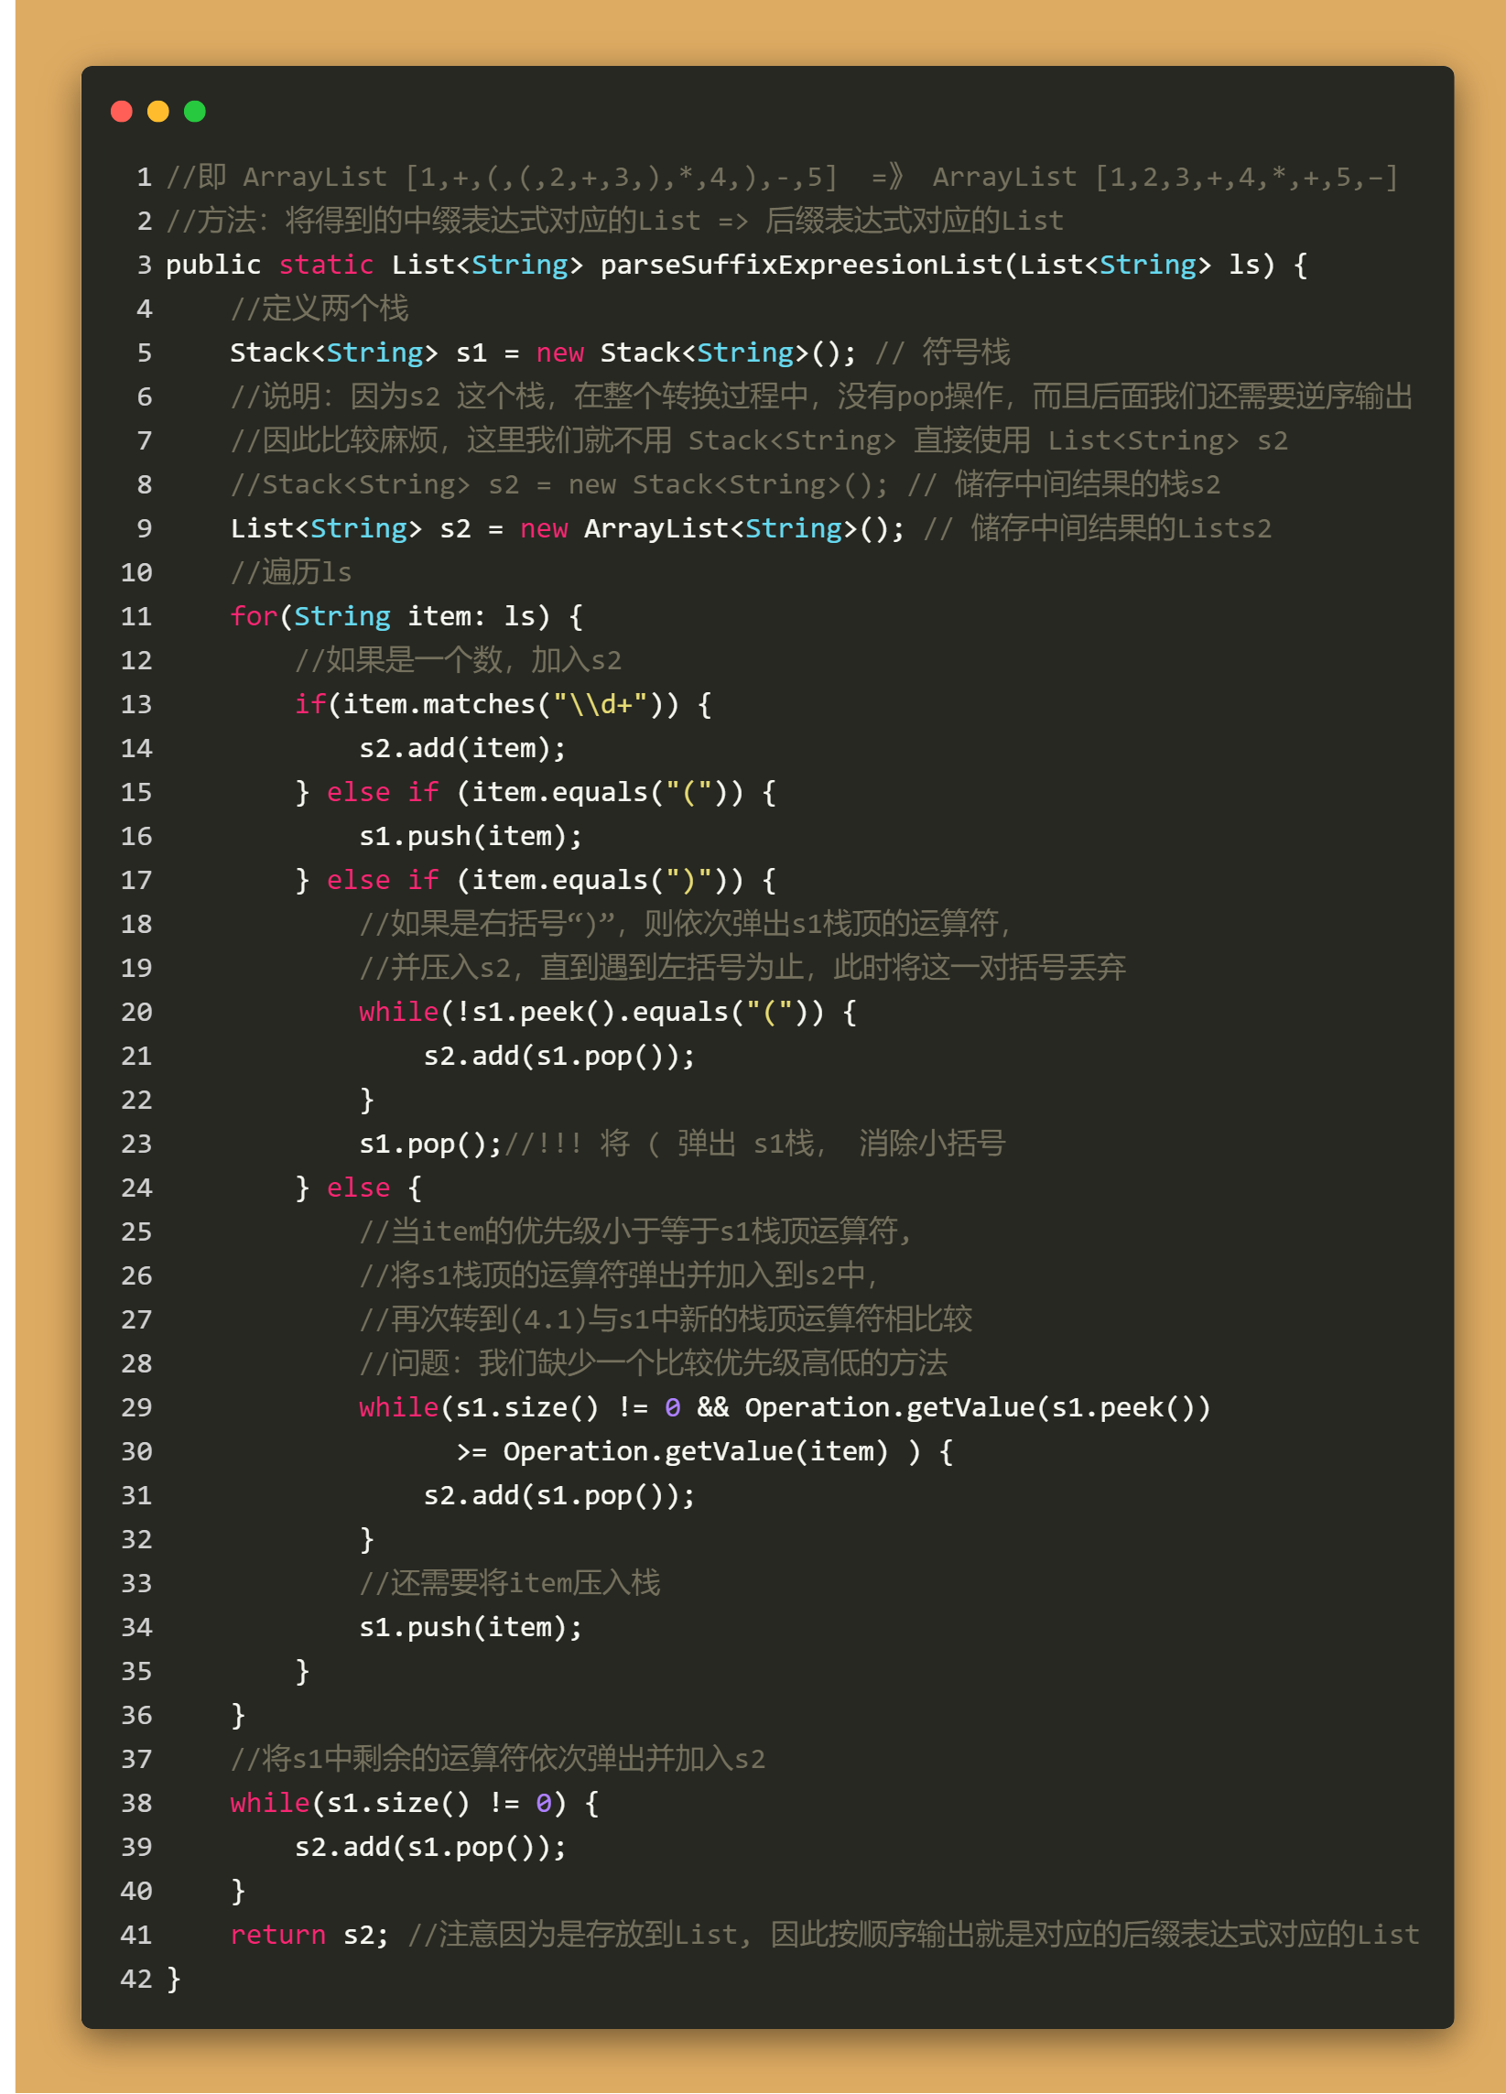
Task: Click 's1.push(item);' on line 34
Action: point(471,1628)
